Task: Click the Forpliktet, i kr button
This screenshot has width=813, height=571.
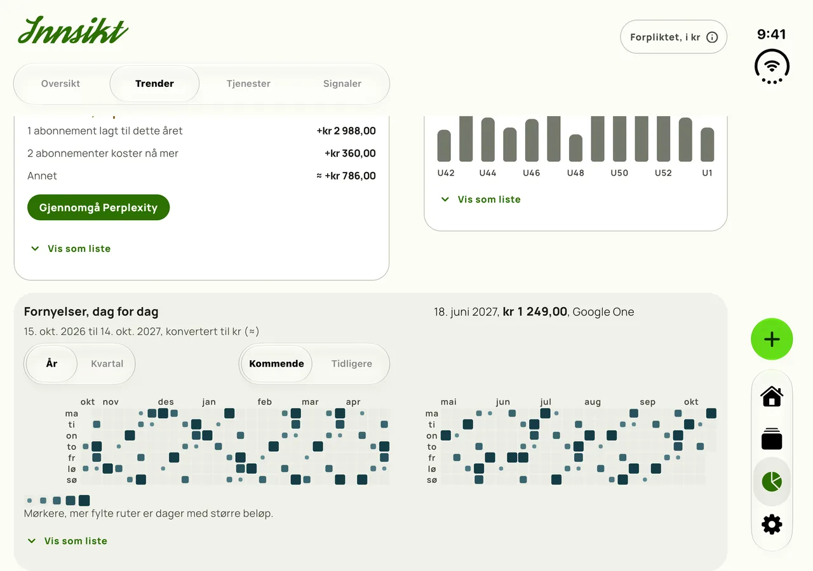Action: coord(673,37)
